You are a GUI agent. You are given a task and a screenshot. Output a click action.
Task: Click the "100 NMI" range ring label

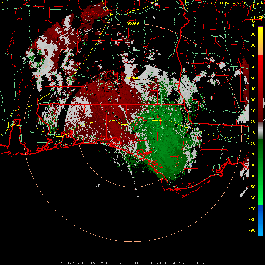coord(132,24)
